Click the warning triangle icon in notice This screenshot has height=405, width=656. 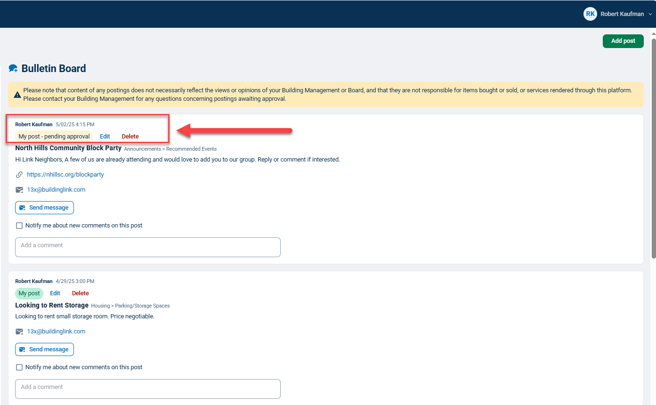(17, 95)
